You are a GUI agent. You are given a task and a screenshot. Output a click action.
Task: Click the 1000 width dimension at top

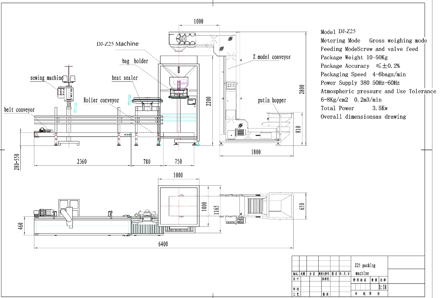(198, 21)
